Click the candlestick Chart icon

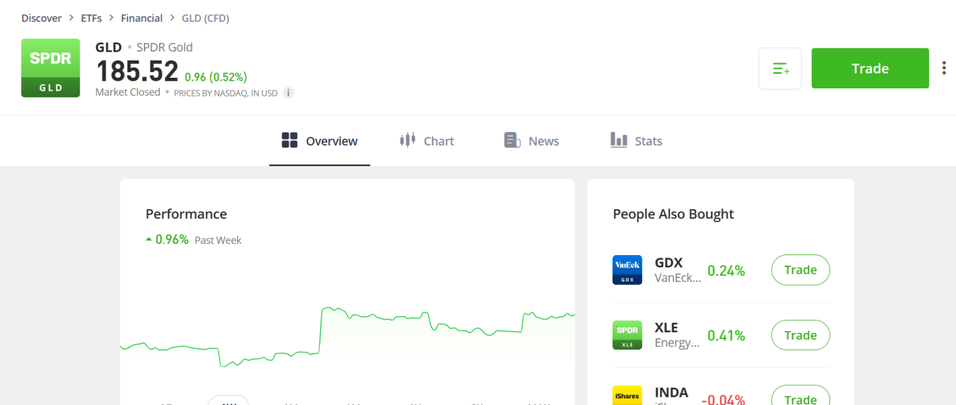(x=407, y=141)
